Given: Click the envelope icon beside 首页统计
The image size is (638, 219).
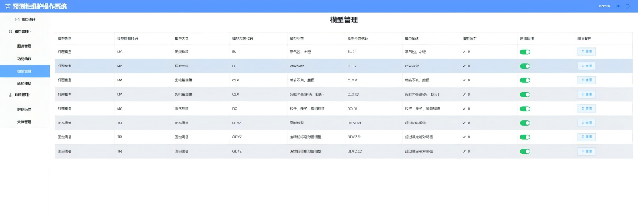Looking at the screenshot, I should click(17, 20).
